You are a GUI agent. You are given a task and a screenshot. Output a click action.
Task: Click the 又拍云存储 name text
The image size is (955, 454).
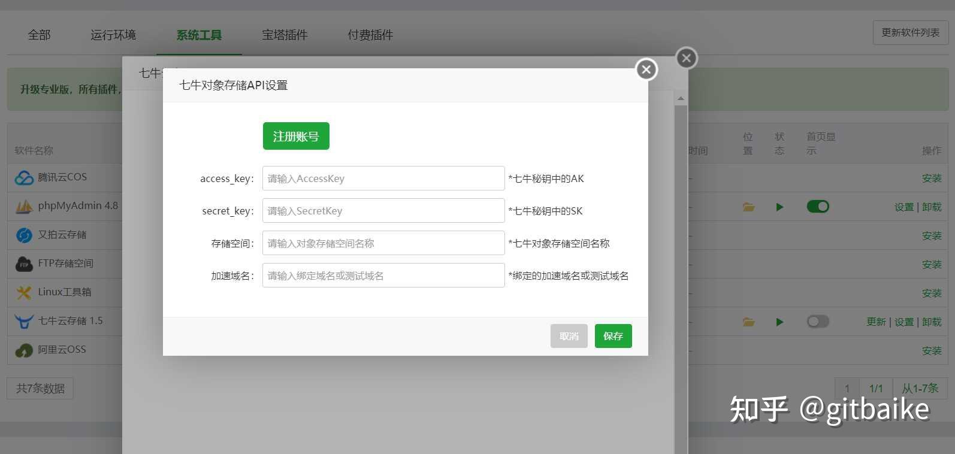[62, 235]
